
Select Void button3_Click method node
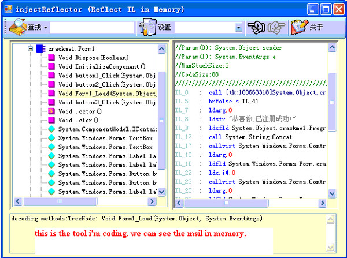click(x=106, y=102)
